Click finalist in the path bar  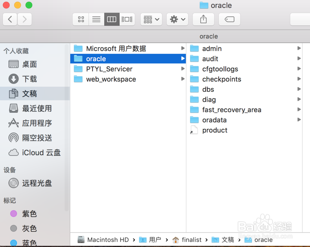pyautogui.click(x=187, y=240)
